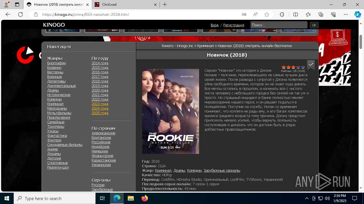Click the Вход login link
This screenshot has width=364, height=204.
214,25
